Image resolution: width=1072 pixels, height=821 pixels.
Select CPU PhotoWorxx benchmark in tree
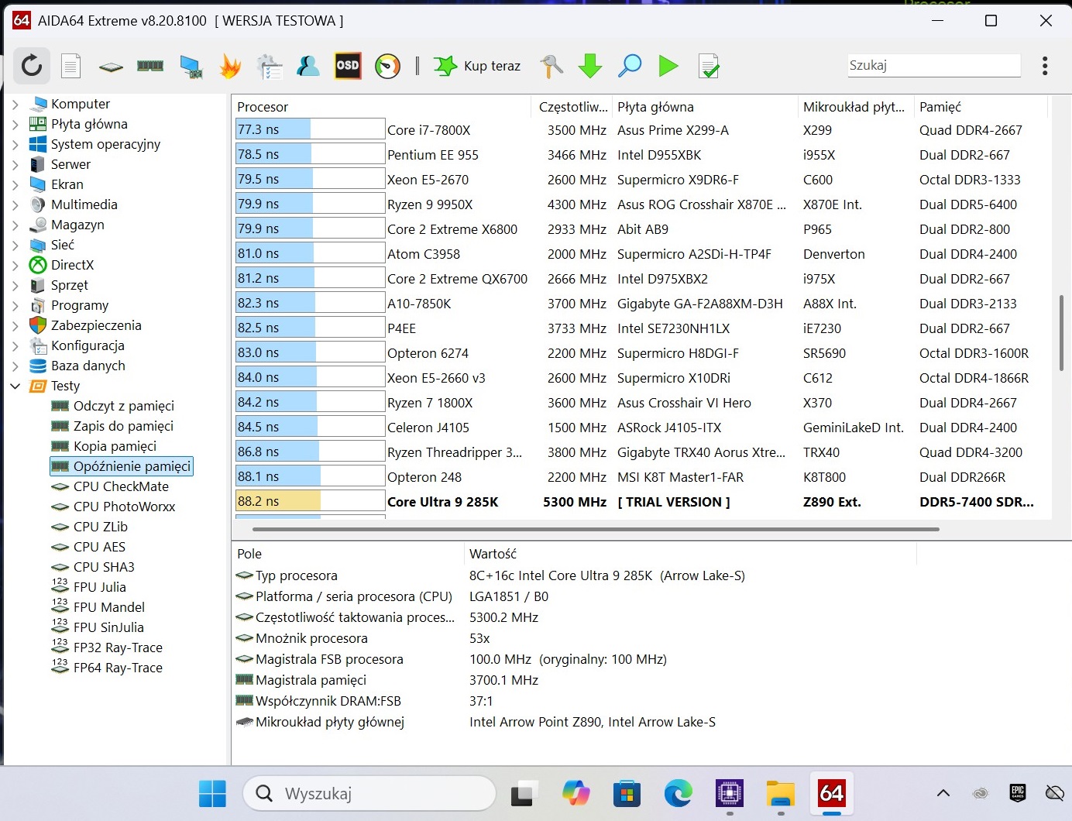124,507
